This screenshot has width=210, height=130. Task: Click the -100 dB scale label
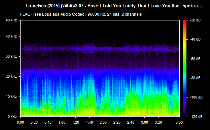(196, 97)
